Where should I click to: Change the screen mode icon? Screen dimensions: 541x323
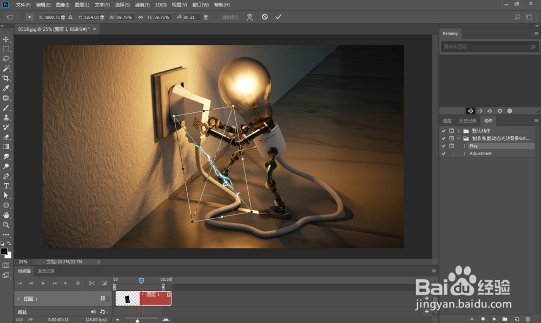(6, 275)
